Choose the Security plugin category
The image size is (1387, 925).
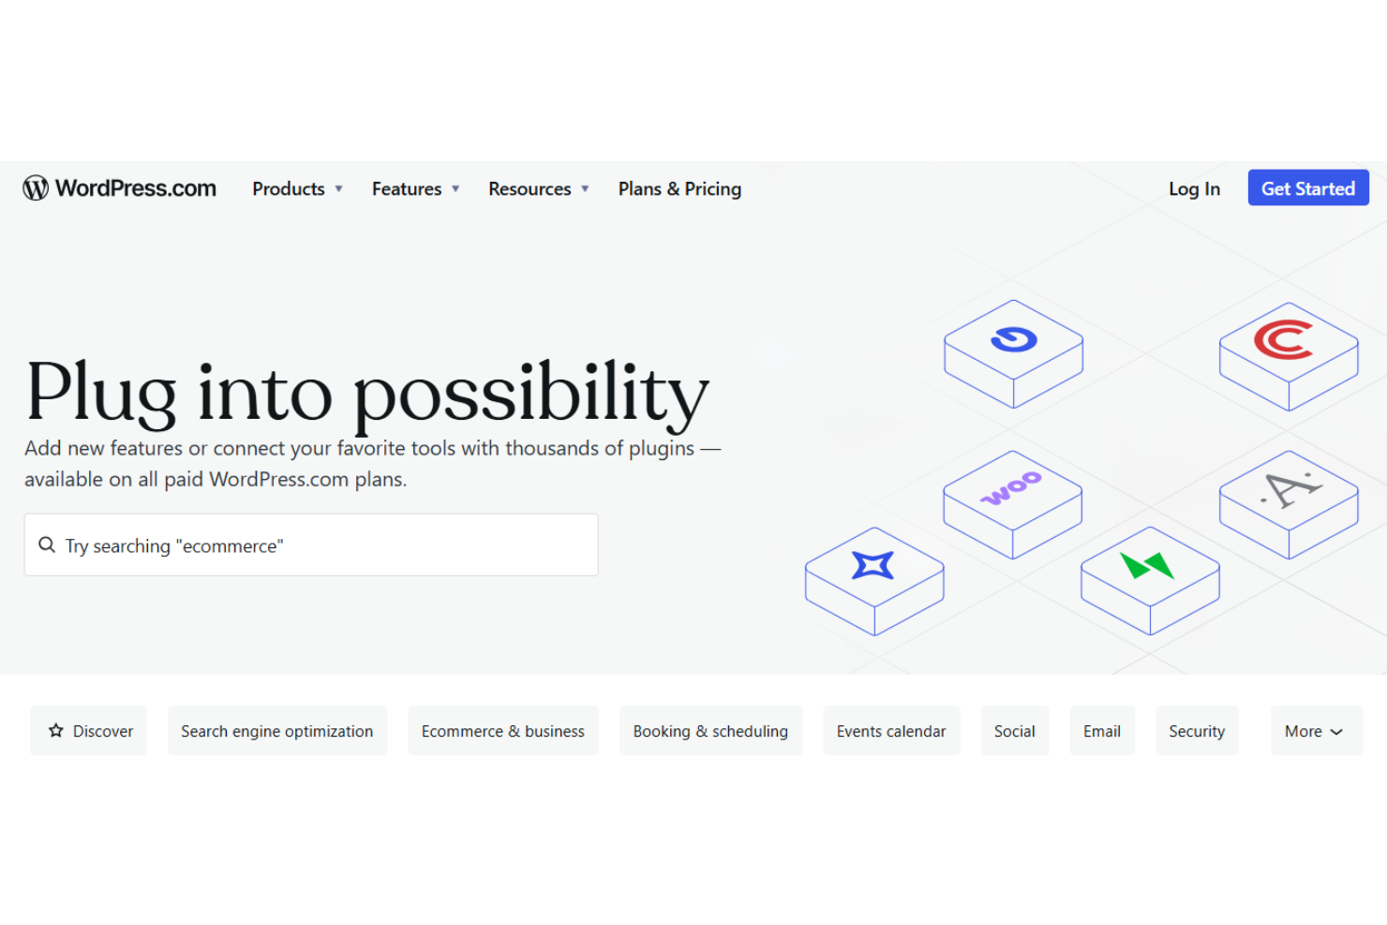(1197, 730)
